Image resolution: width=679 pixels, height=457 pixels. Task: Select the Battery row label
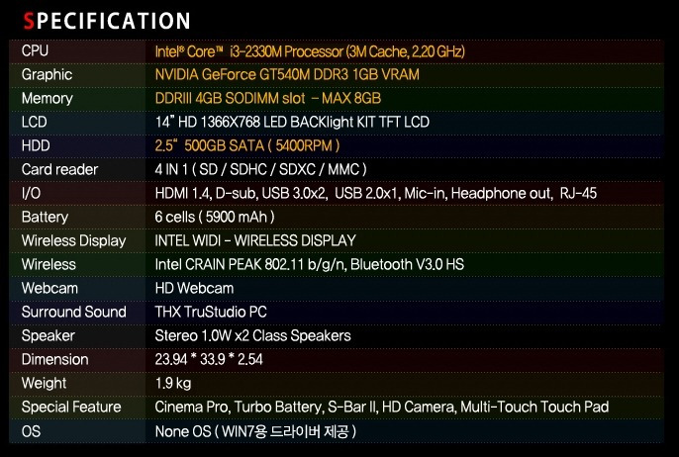pyautogui.click(x=46, y=217)
